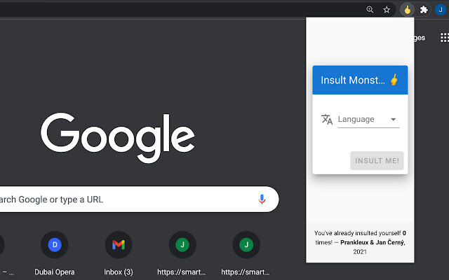Open the Chrome profile avatar J

point(441,10)
